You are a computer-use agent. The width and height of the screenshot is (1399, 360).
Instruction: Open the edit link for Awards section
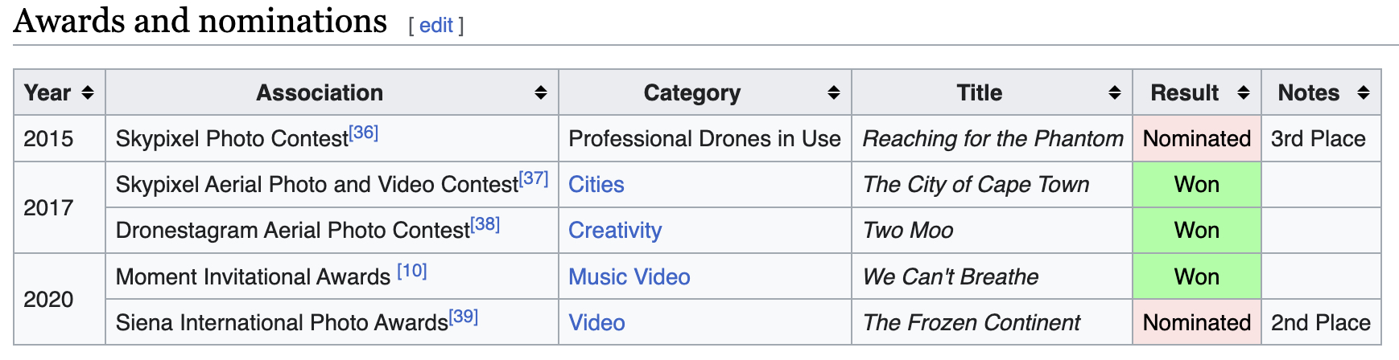pyautogui.click(x=436, y=26)
